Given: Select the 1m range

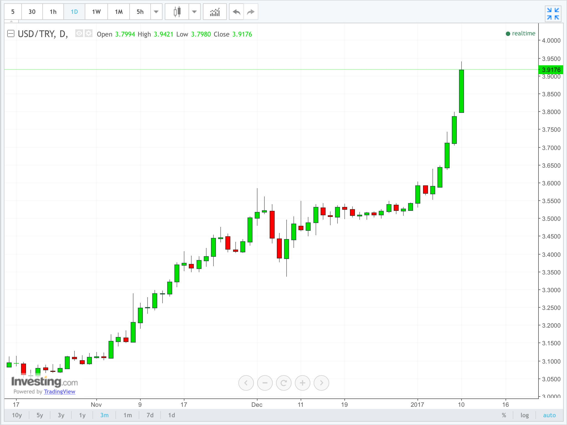Looking at the screenshot, I should (x=128, y=415).
